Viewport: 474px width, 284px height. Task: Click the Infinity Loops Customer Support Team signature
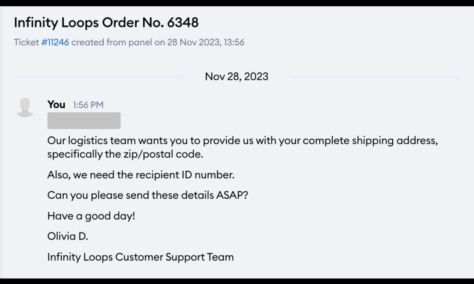[140, 257]
